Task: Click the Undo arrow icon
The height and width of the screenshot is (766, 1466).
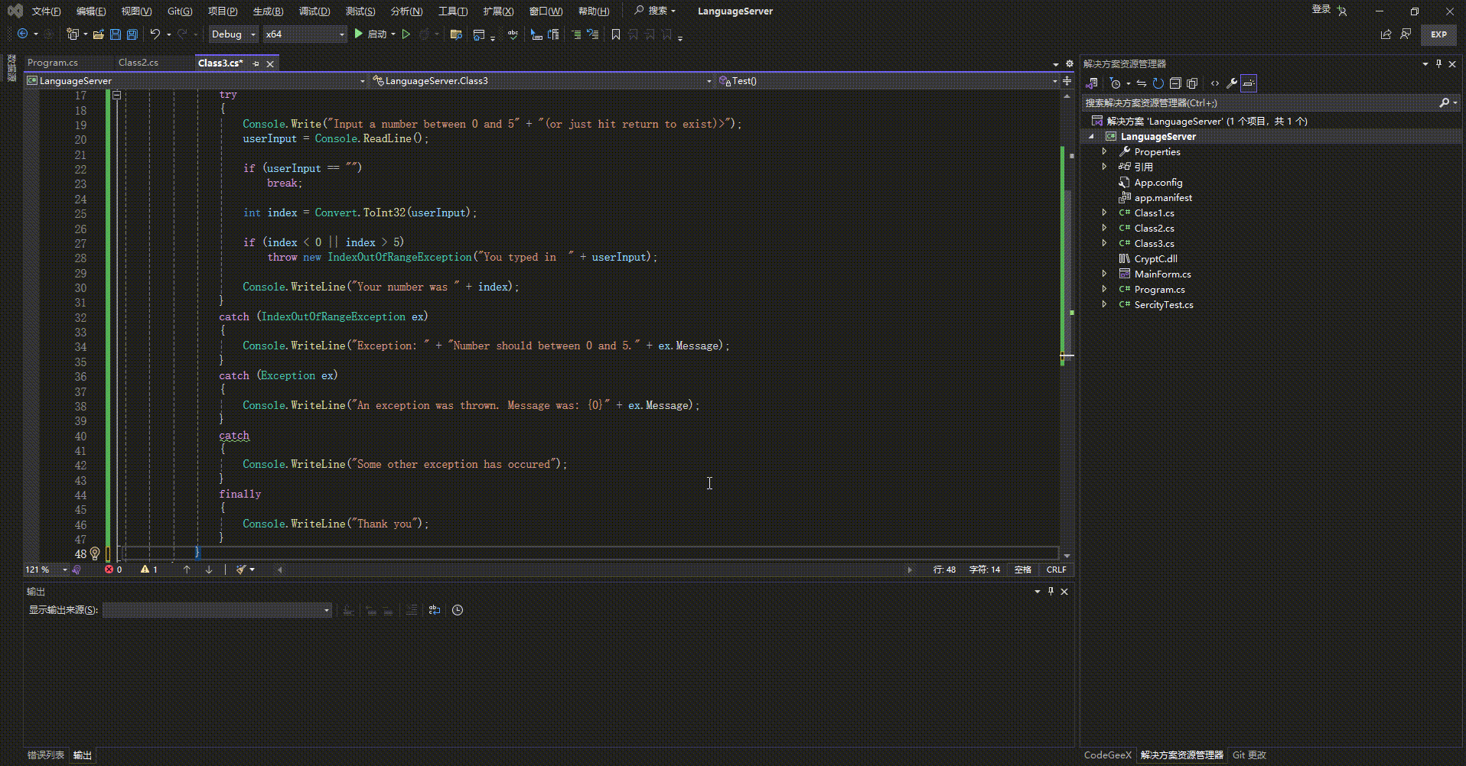Action: 155,34
